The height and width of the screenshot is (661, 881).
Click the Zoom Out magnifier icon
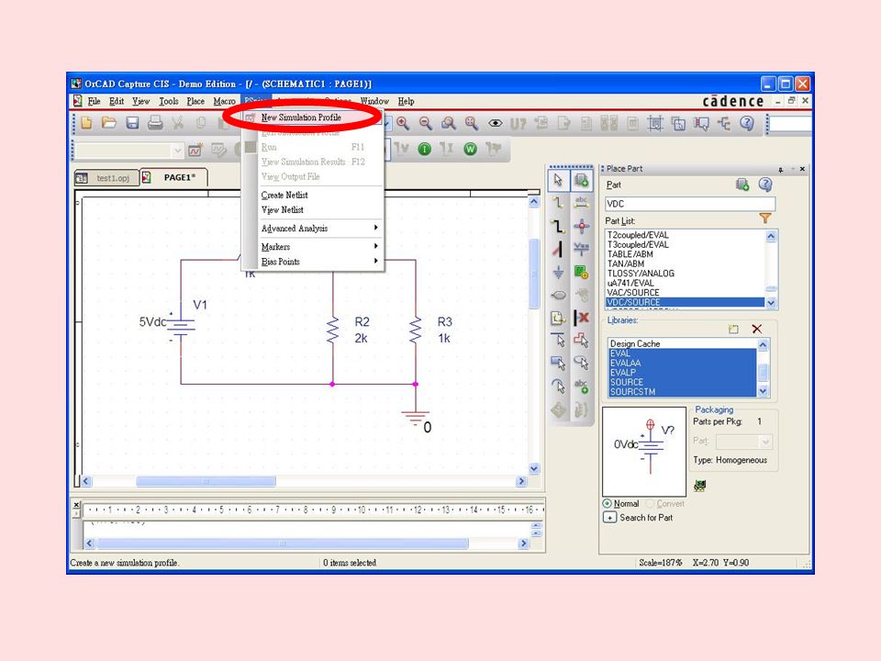[425, 123]
